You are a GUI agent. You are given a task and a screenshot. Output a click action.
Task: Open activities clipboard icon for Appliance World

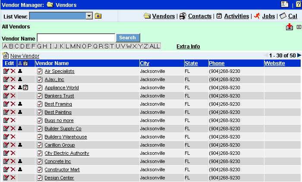tap(25, 88)
